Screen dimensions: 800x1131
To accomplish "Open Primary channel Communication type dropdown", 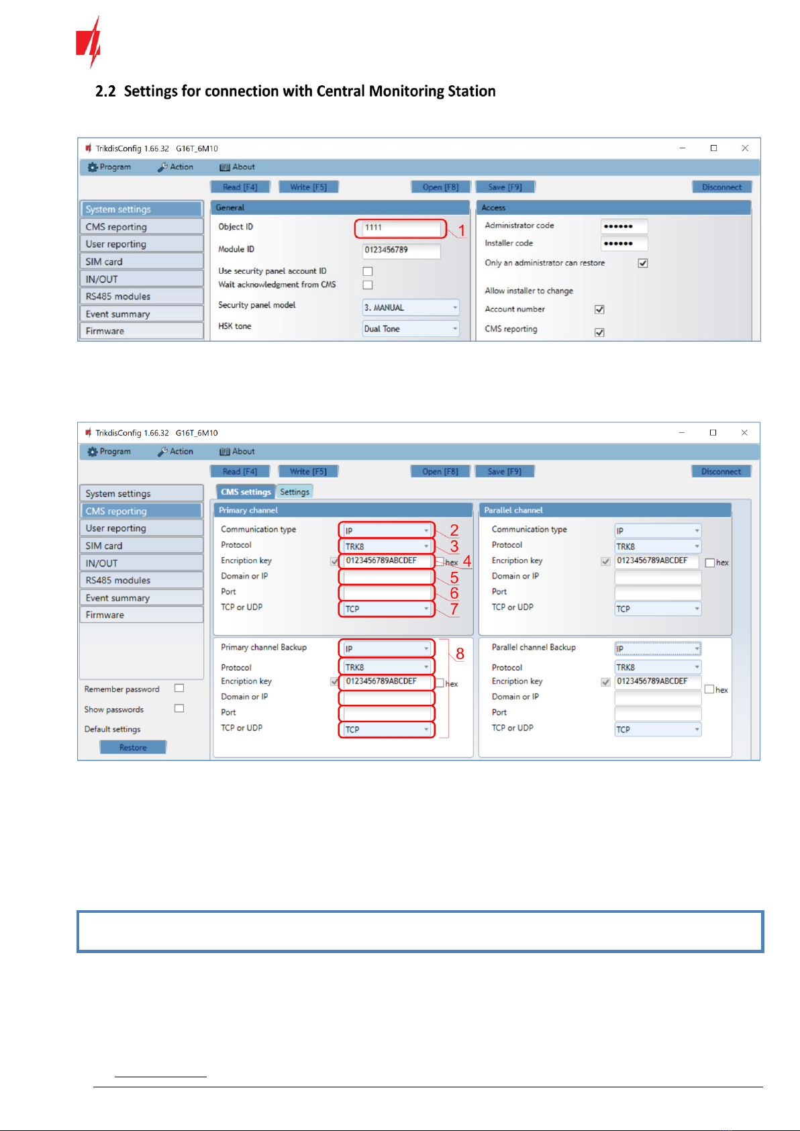I will [x=387, y=530].
